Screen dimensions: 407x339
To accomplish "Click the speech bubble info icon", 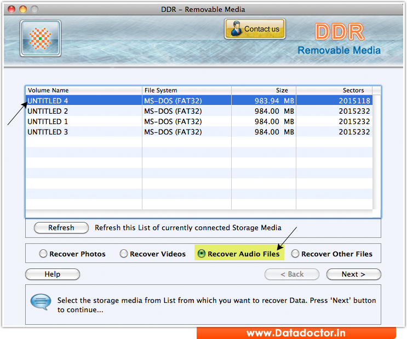I will pos(41,302).
